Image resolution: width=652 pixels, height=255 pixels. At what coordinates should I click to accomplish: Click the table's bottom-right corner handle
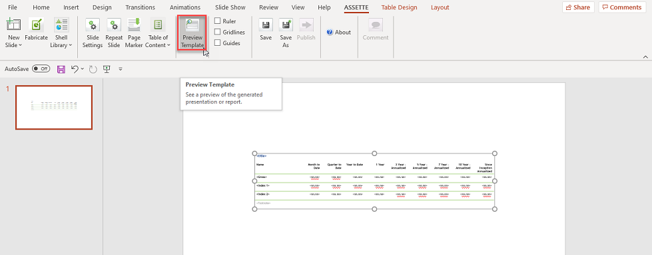[494, 209]
